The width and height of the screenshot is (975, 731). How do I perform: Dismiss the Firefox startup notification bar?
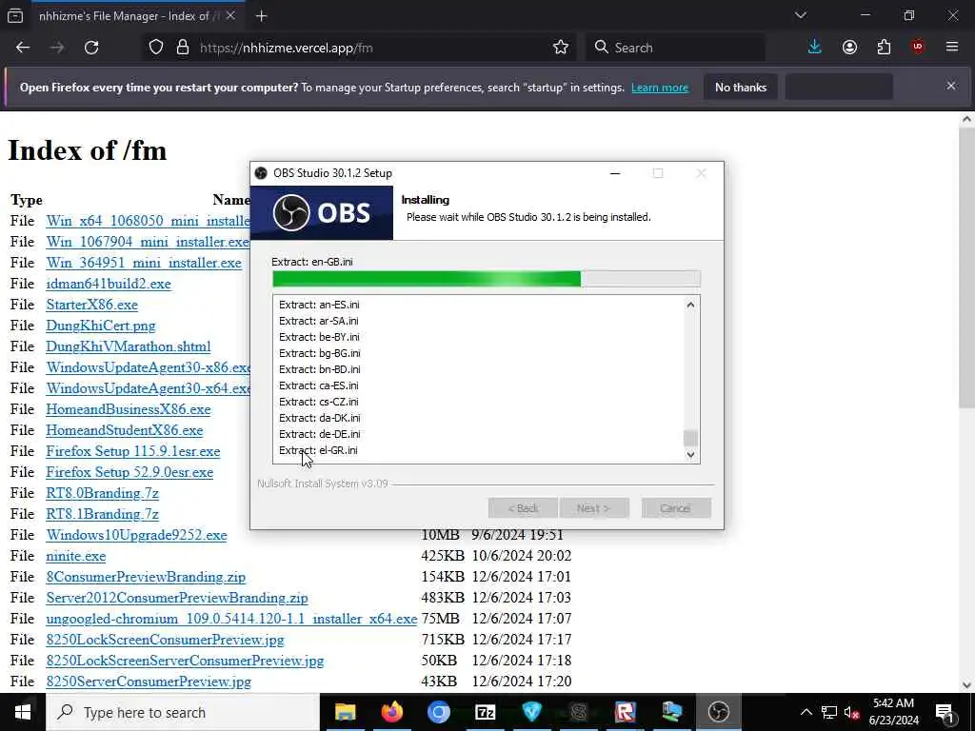951,86
